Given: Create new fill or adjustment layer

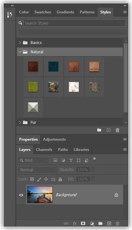Looking at the screenshot, I should (x=92, y=224).
